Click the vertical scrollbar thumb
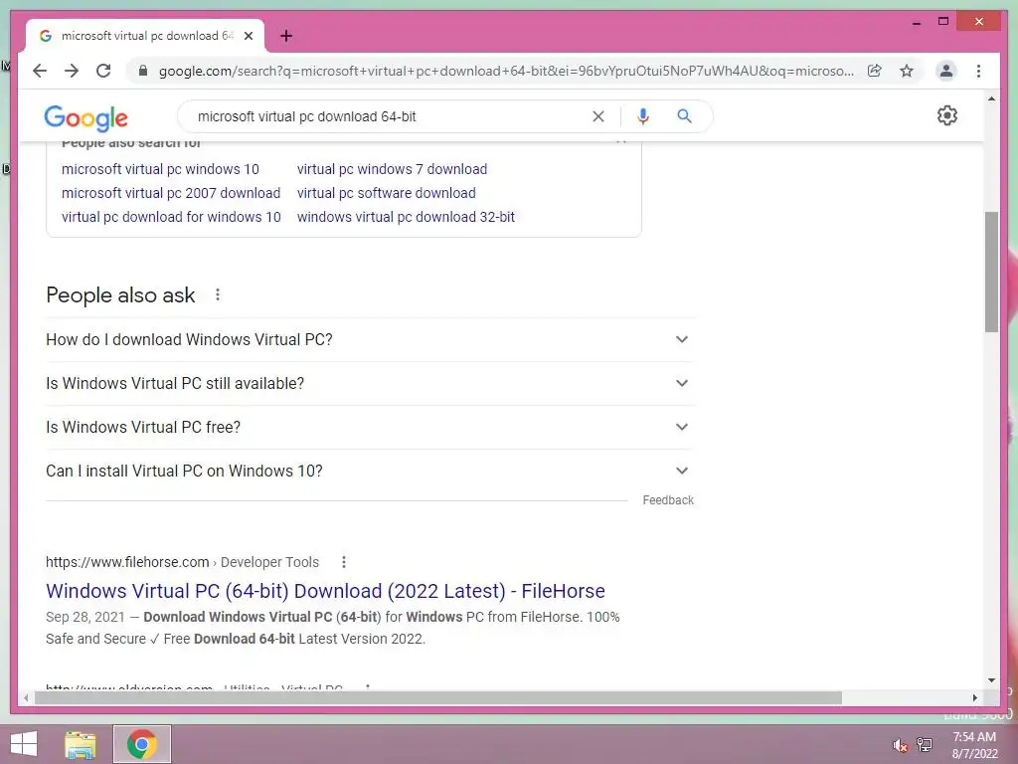The height and width of the screenshot is (764, 1018). (991, 272)
